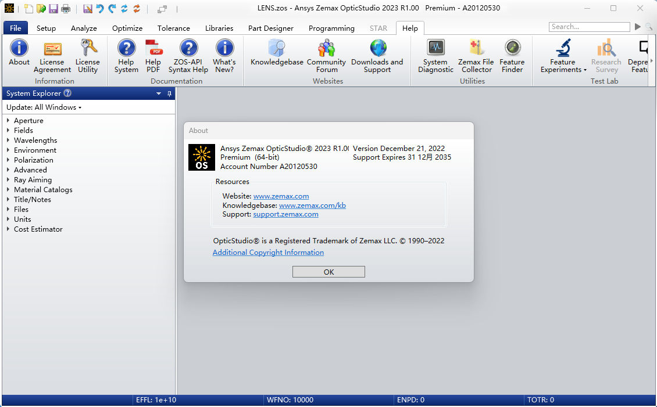Expand the Files section

(8, 209)
